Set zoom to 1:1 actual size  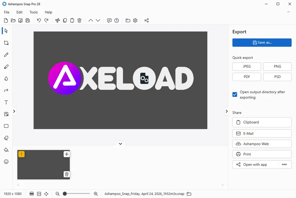[x=39, y=194]
